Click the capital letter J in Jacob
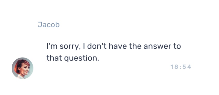 coord(40,25)
